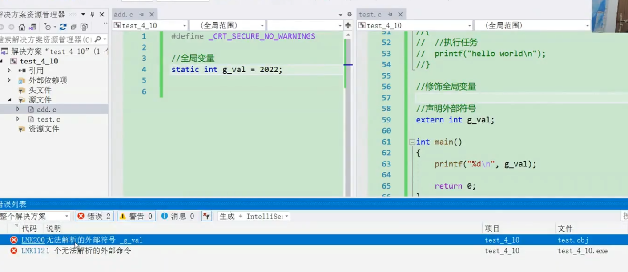Click the gear settings icon beside test.c tab
The height and width of the screenshot is (272, 628).
coord(350,15)
